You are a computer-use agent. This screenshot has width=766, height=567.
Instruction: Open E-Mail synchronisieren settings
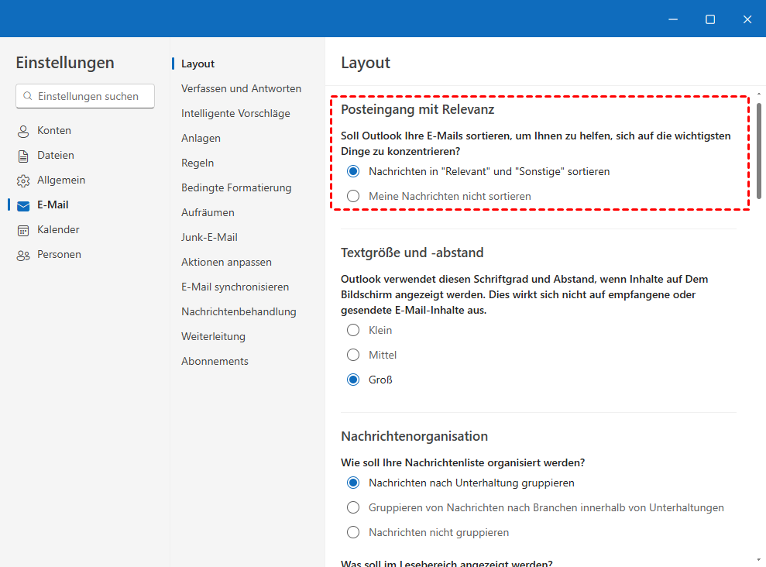pos(235,287)
